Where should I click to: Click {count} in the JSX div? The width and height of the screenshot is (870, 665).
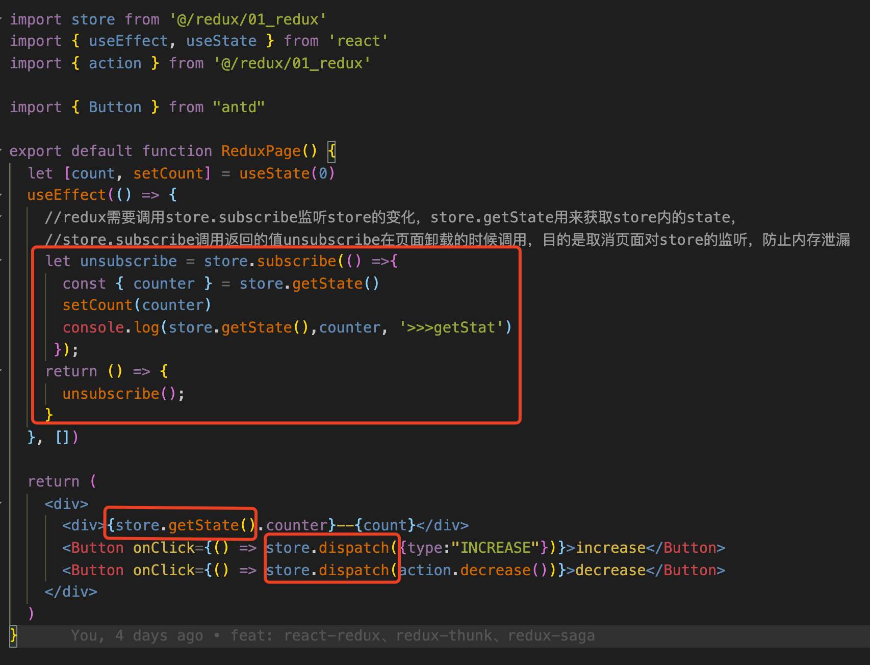386,525
